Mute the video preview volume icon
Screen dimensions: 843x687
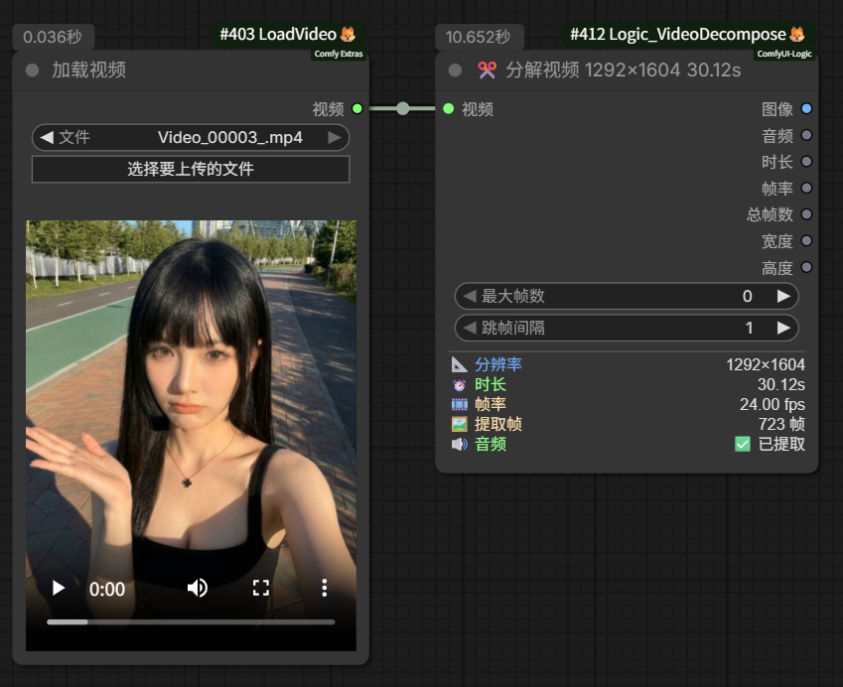point(198,588)
